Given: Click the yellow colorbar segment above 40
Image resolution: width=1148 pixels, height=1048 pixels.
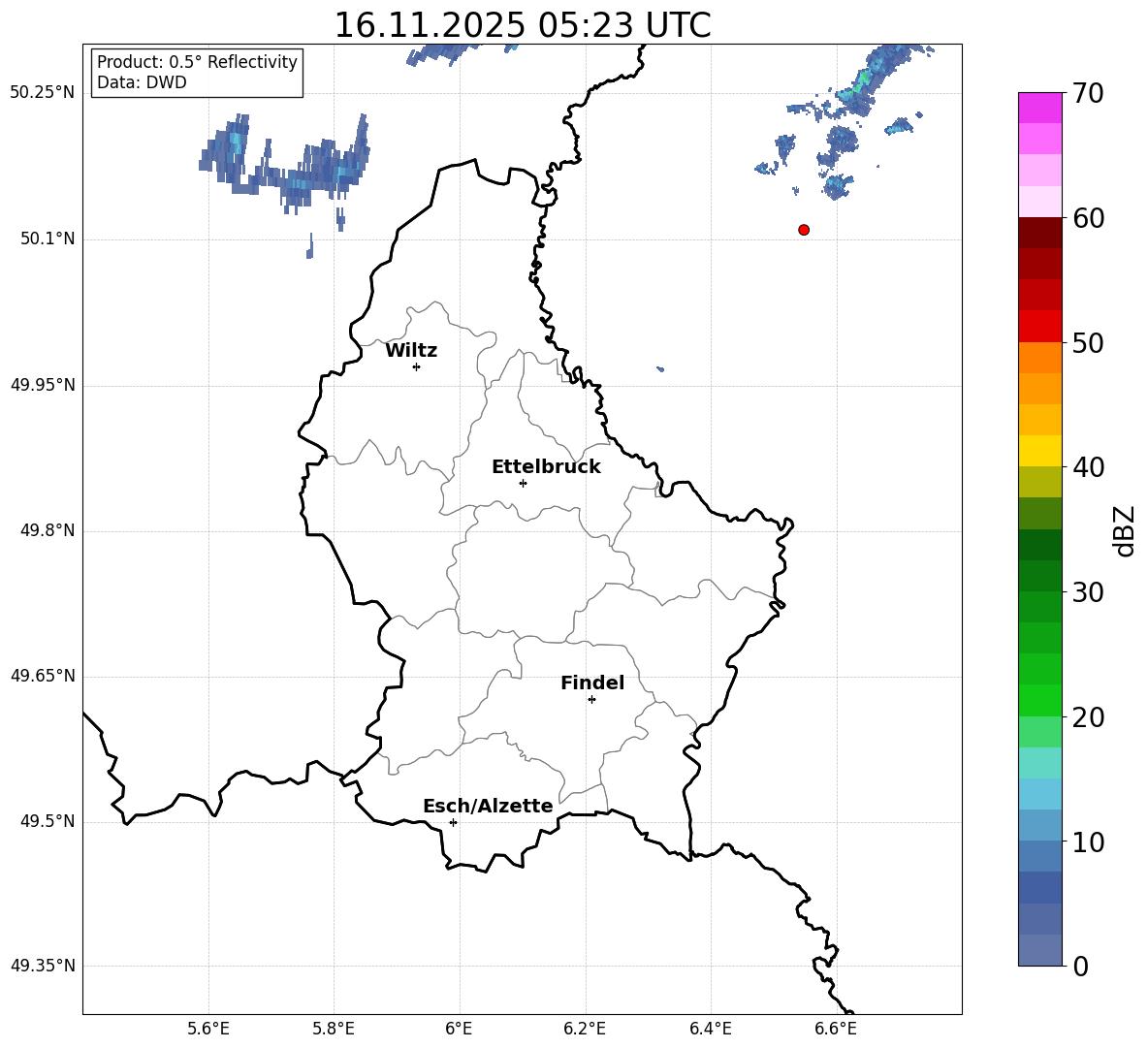Looking at the screenshot, I should click(x=1040, y=451).
